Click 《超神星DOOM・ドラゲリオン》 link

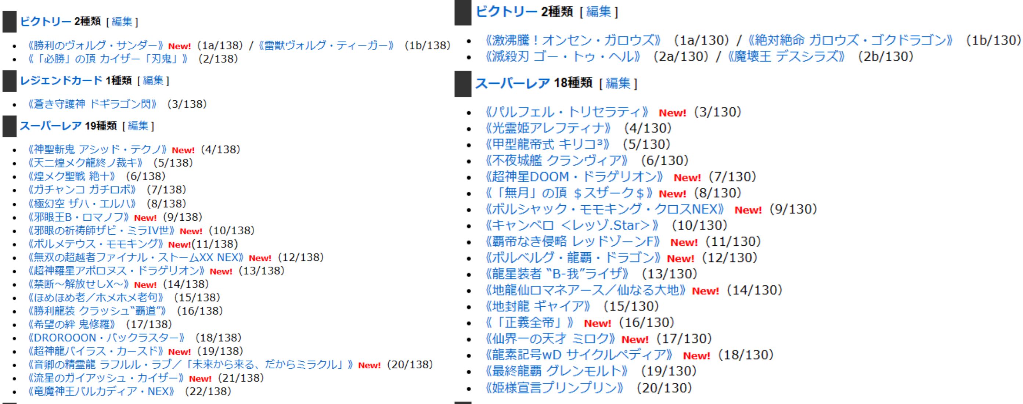tap(574, 177)
